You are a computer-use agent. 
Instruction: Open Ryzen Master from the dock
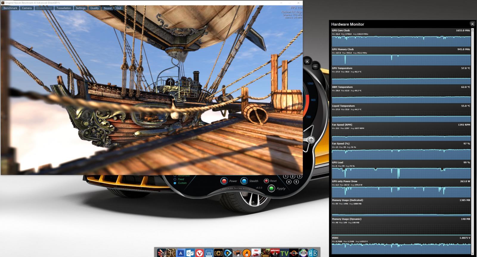click(294, 253)
